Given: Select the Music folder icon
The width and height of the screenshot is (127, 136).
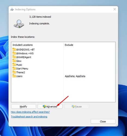Looking at the screenshot, I should tap(14, 65).
